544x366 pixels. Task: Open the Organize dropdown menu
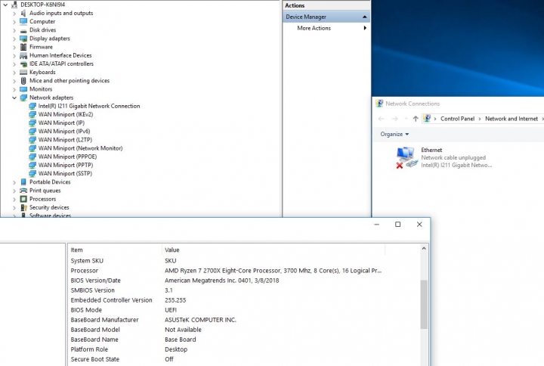(x=394, y=134)
